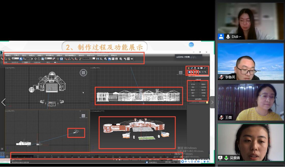Viewport: 285px width, 167px height.
Task: Select the Rotate transform tool
Action: 39,59
